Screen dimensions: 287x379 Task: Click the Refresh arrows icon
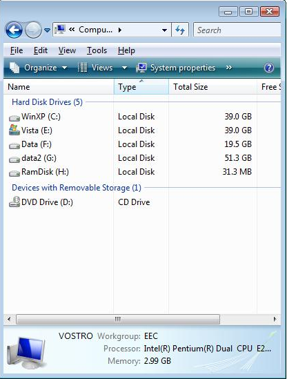[x=180, y=30]
